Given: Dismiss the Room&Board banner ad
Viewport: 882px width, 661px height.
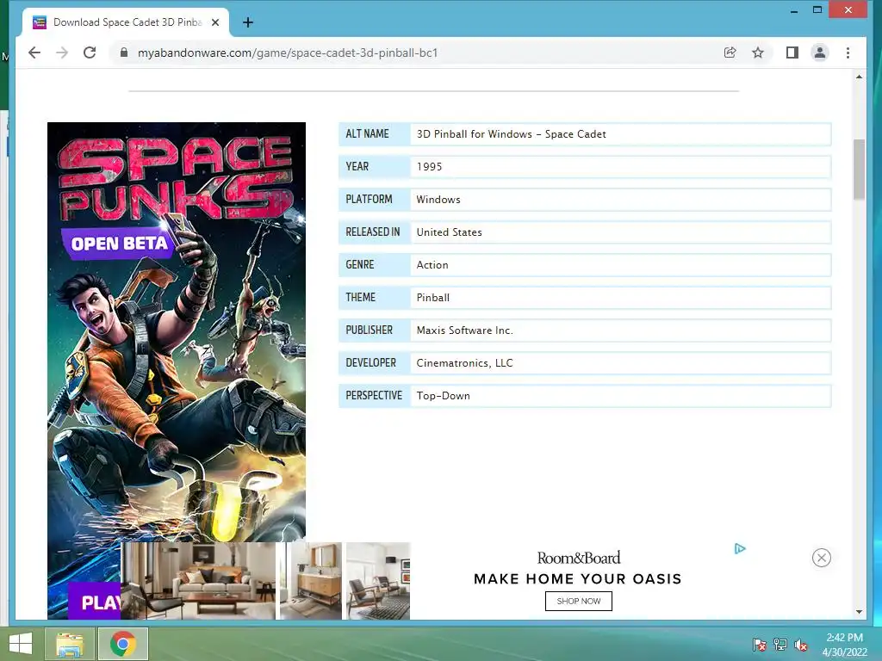Looking at the screenshot, I should click(x=821, y=558).
